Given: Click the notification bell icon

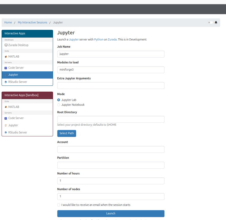Looking at the screenshot, I should [216, 22].
